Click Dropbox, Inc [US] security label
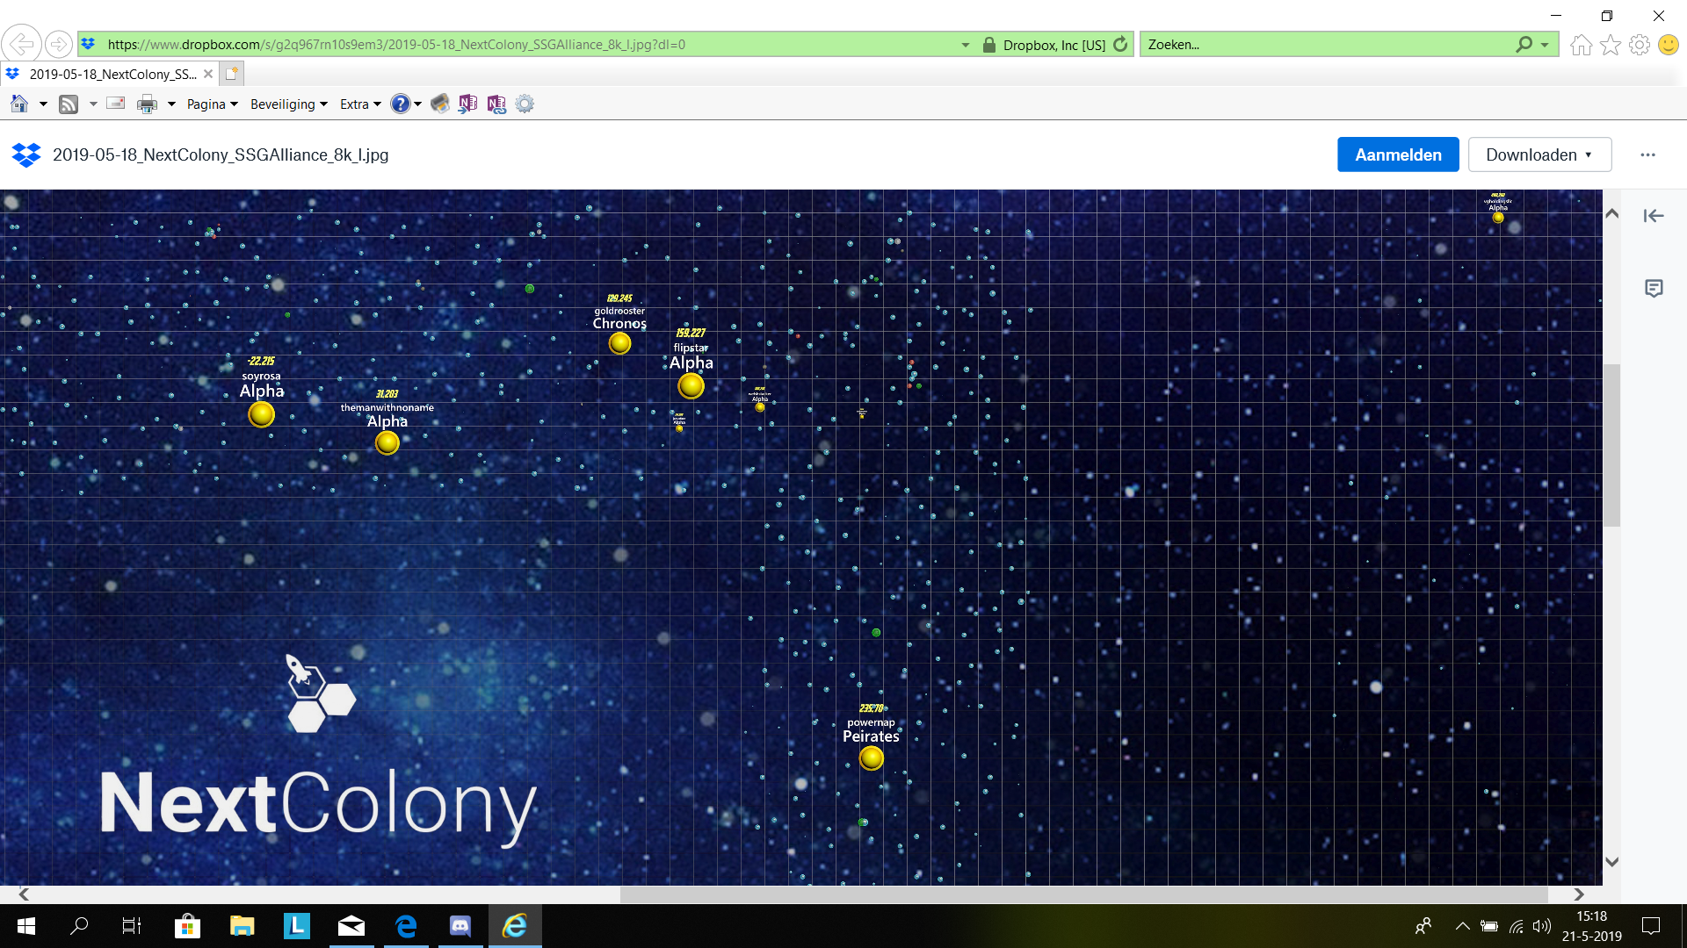 click(x=1053, y=45)
